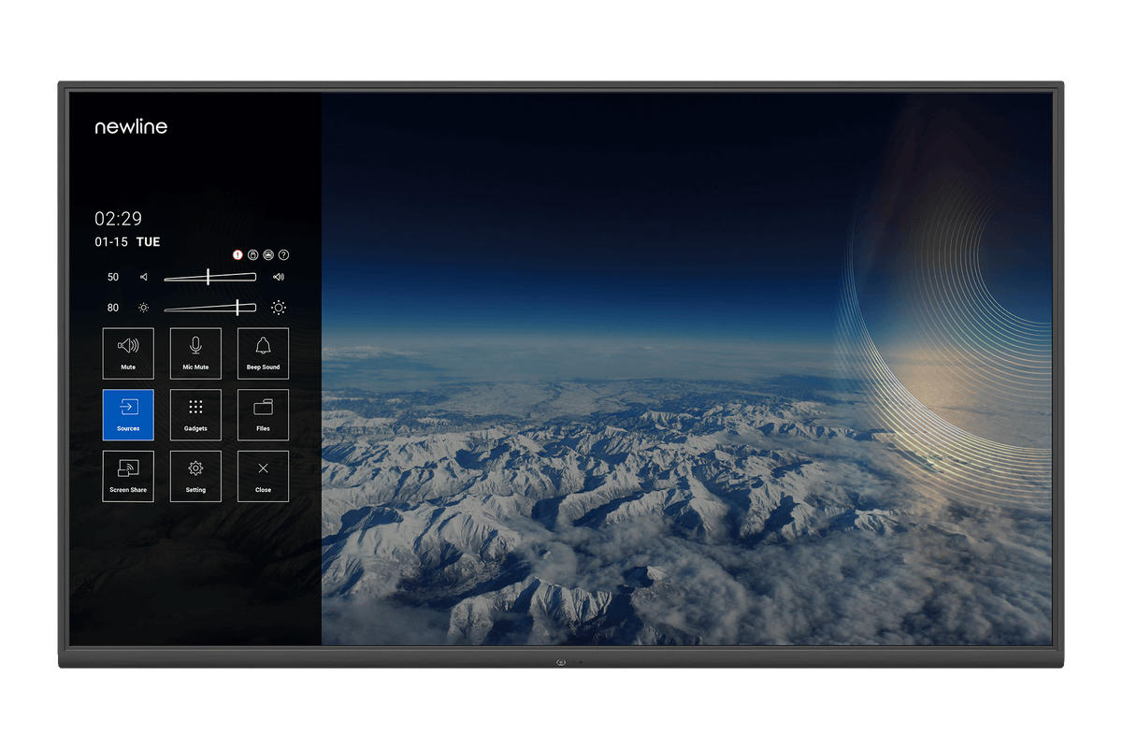
Task: Tap the lock icon in the status row
Action: [252, 254]
